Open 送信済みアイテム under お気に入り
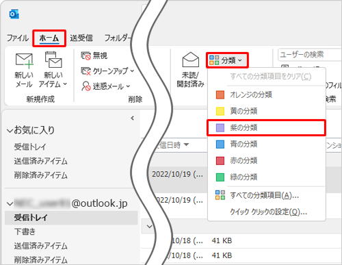 pyautogui.click(x=41, y=161)
